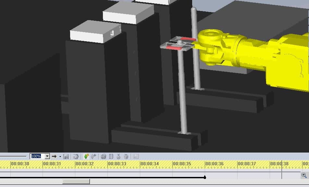The width and height of the screenshot is (309, 187).
Task: Click the stacked lines list icon
Action: tap(111, 156)
